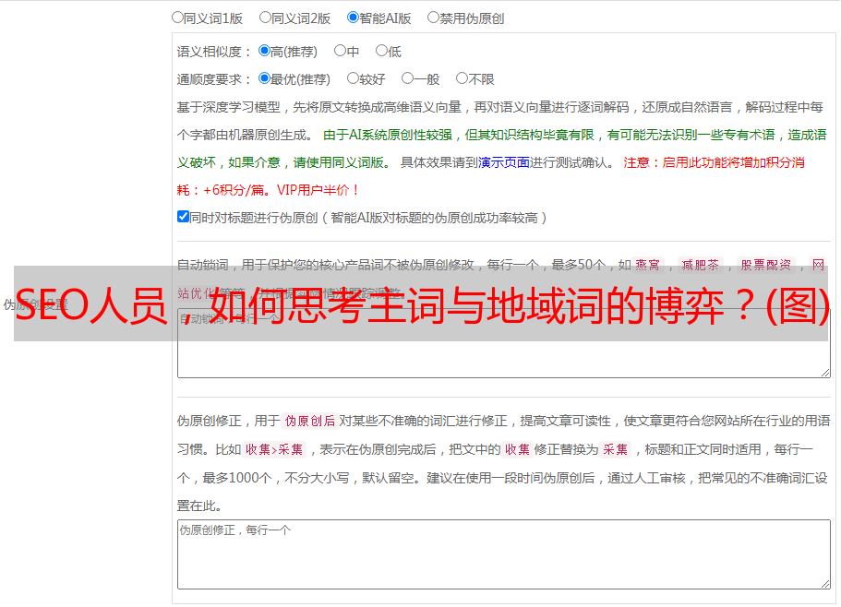Click the 通顺度要求 label
Viewport: 841px width, 607px height.
coord(213,79)
